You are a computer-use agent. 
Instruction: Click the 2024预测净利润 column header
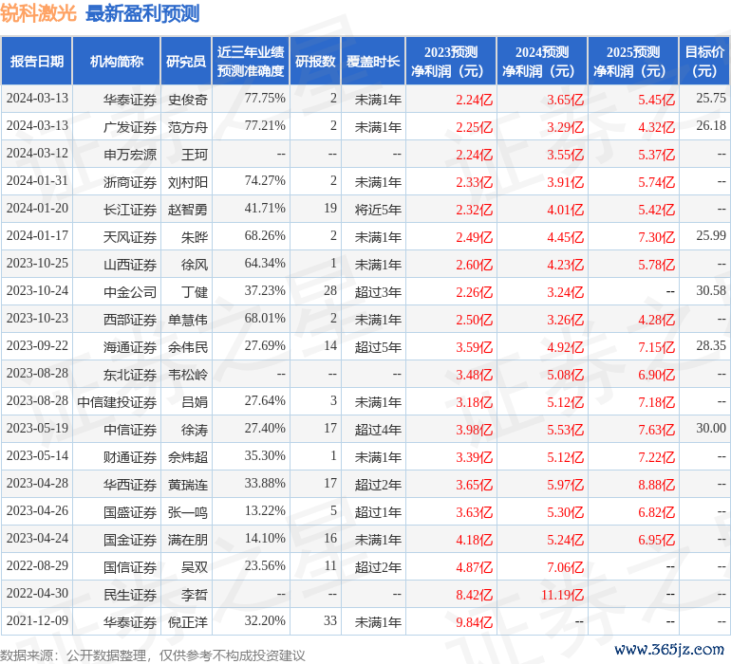(542, 62)
